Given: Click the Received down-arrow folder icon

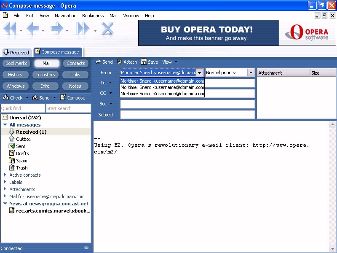Looking at the screenshot, I should click(x=12, y=132).
